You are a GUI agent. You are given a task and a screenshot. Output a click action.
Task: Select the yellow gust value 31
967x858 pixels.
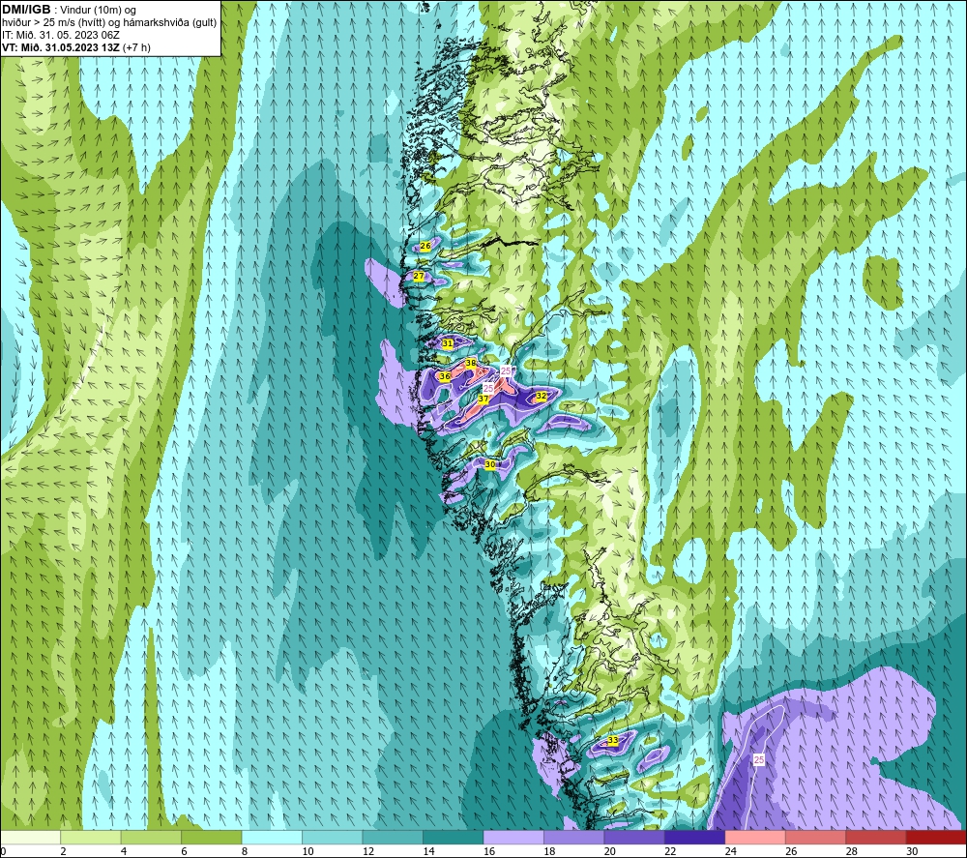(448, 343)
